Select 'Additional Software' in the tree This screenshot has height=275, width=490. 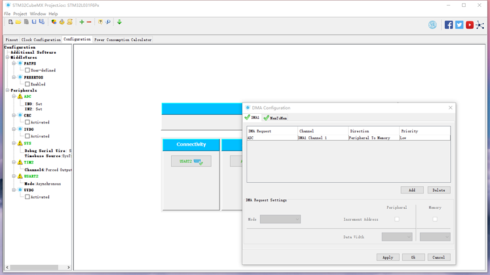click(x=33, y=52)
